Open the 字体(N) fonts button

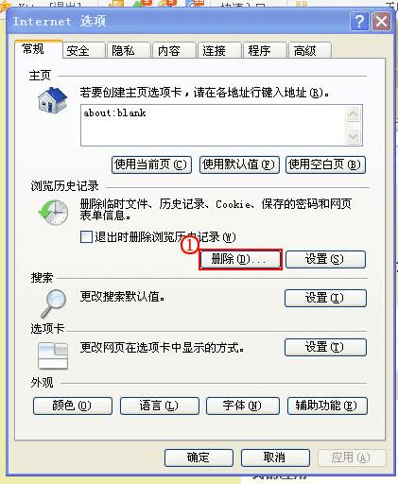click(x=243, y=406)
